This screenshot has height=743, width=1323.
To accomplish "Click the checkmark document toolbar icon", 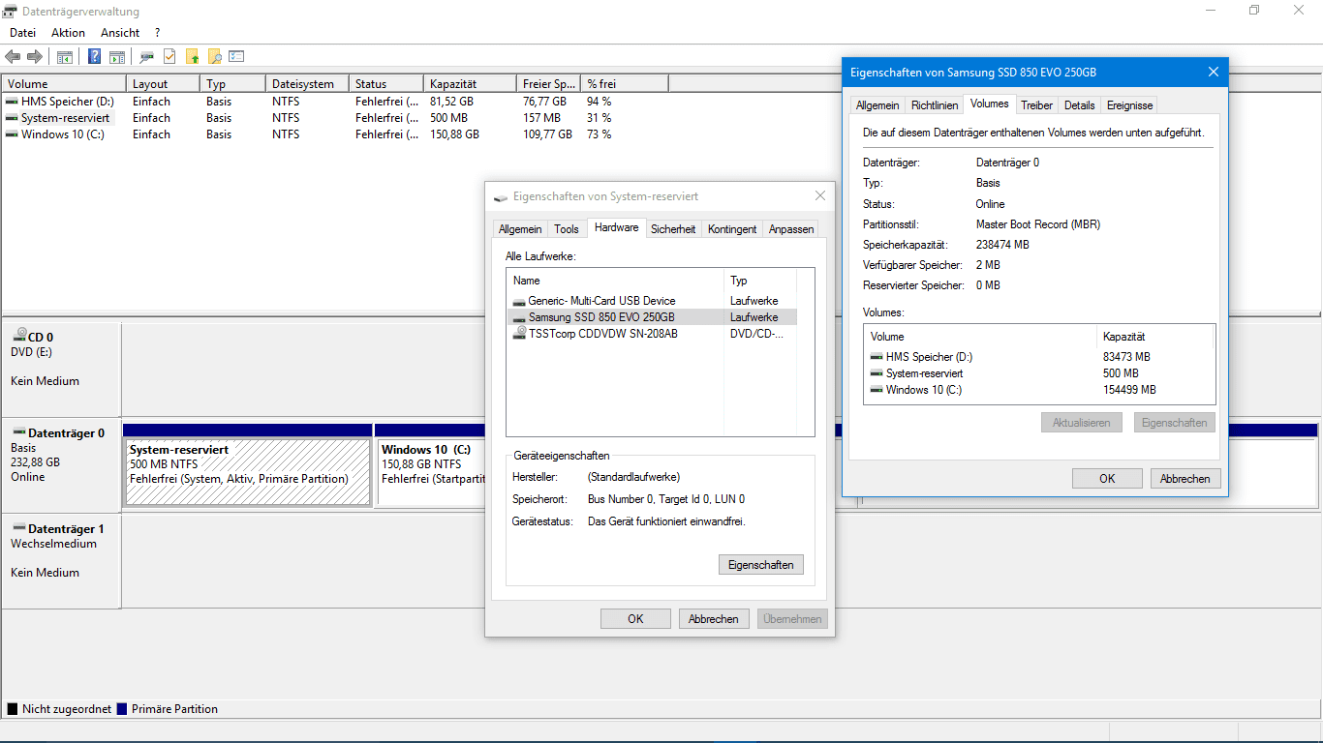I will (x=169, y=57).
